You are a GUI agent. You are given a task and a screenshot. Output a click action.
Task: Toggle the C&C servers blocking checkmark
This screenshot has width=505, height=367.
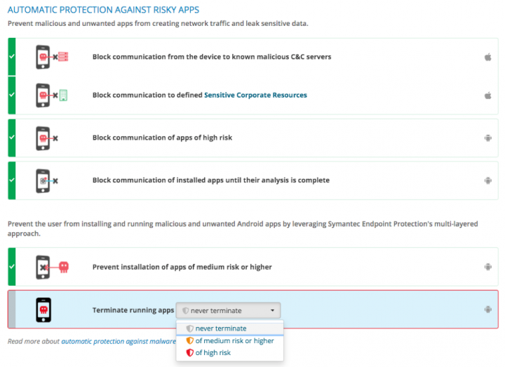11,56
